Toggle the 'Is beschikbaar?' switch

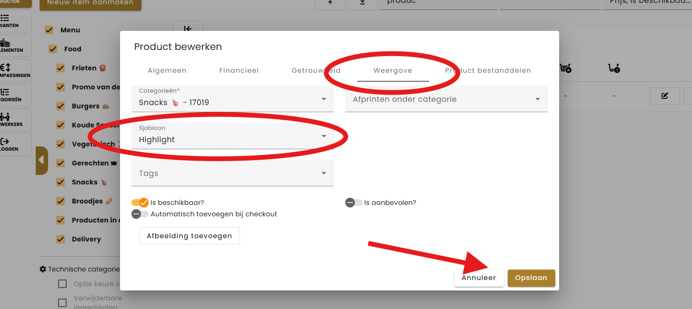tap(140, 203)
